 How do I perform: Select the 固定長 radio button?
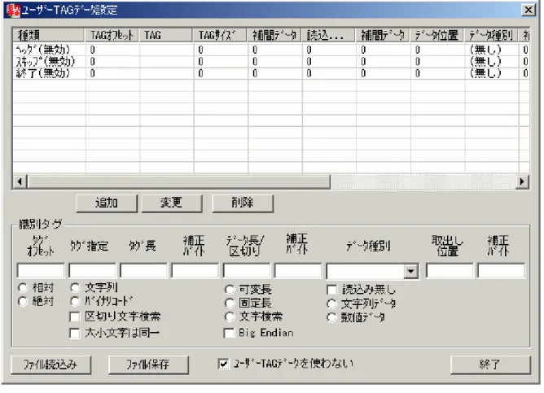[230, 303]
